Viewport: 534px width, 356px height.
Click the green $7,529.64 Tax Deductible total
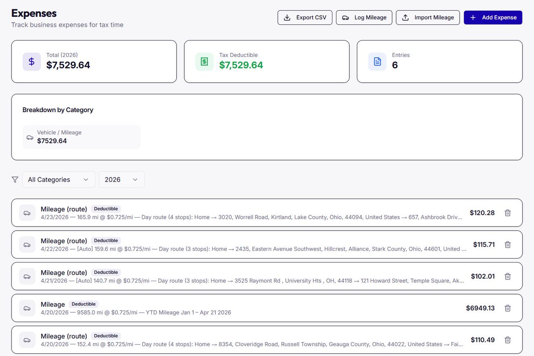241,65
